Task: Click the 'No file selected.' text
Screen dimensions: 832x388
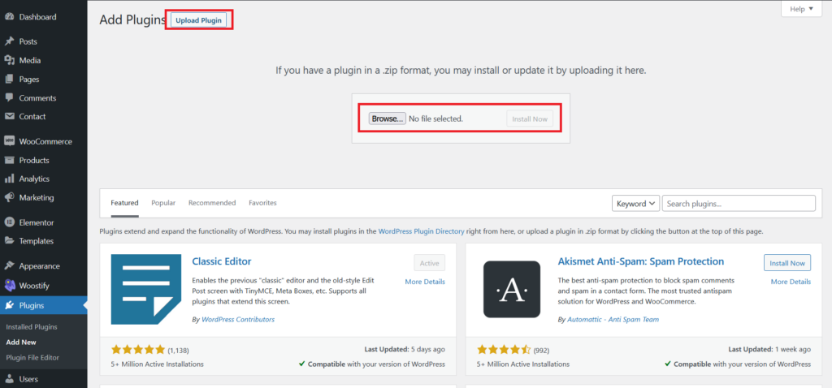Action: (x=435, y=119)
